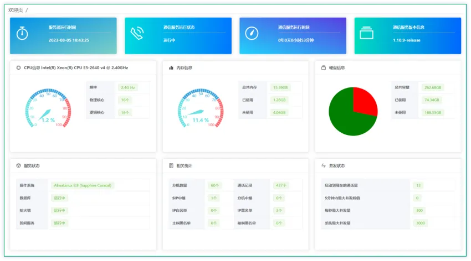Click the arrows icon beside 并发状态
Image resolution: width=471 pixels, height=261 pixels.
tap(324, 166)
